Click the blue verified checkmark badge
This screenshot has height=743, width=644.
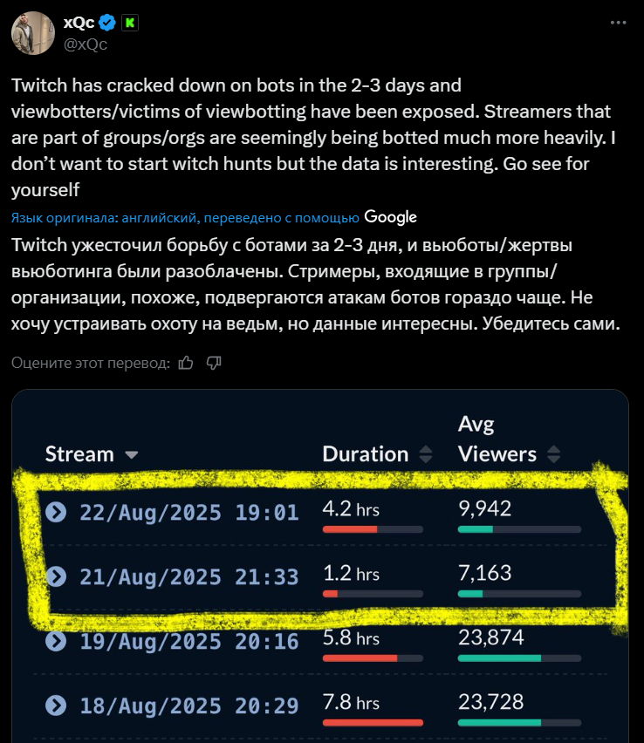107,23
